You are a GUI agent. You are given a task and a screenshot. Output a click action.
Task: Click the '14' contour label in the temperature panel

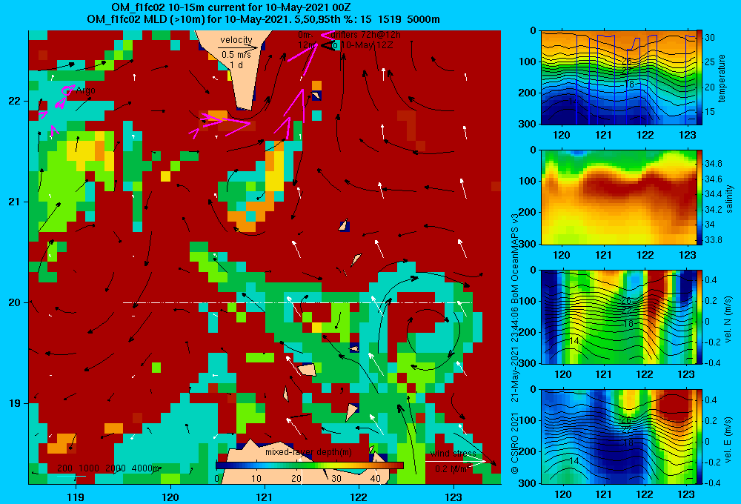click(573, 102)
